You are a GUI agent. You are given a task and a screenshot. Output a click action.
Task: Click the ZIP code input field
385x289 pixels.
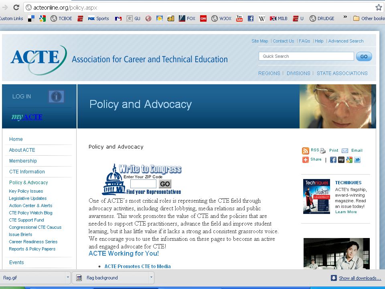[x=143, y=184]
